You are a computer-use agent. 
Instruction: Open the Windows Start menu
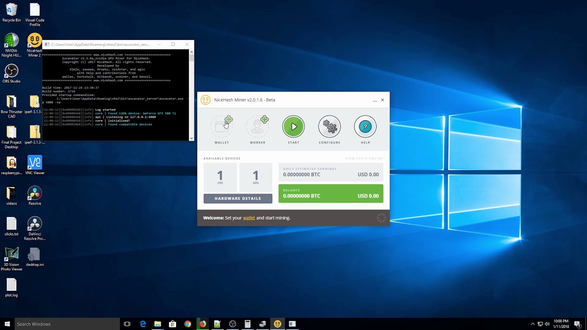(x=7, y=324)
